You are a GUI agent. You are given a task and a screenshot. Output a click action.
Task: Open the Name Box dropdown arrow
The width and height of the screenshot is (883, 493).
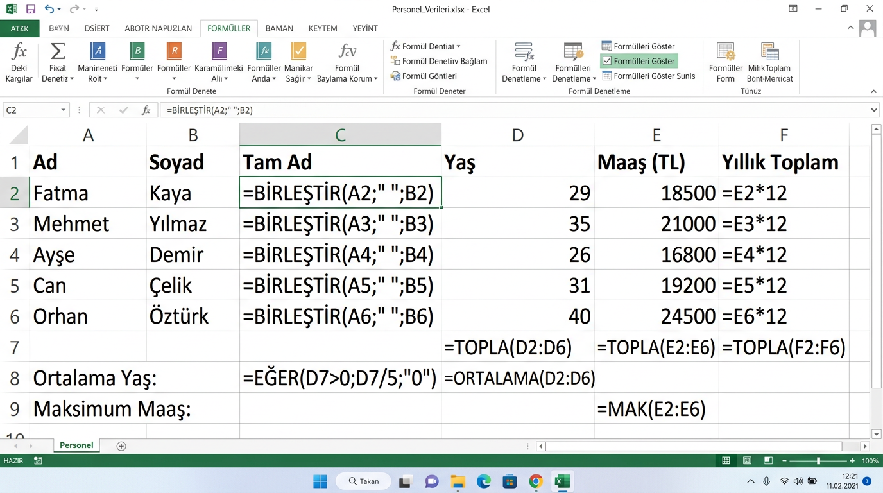63,110
